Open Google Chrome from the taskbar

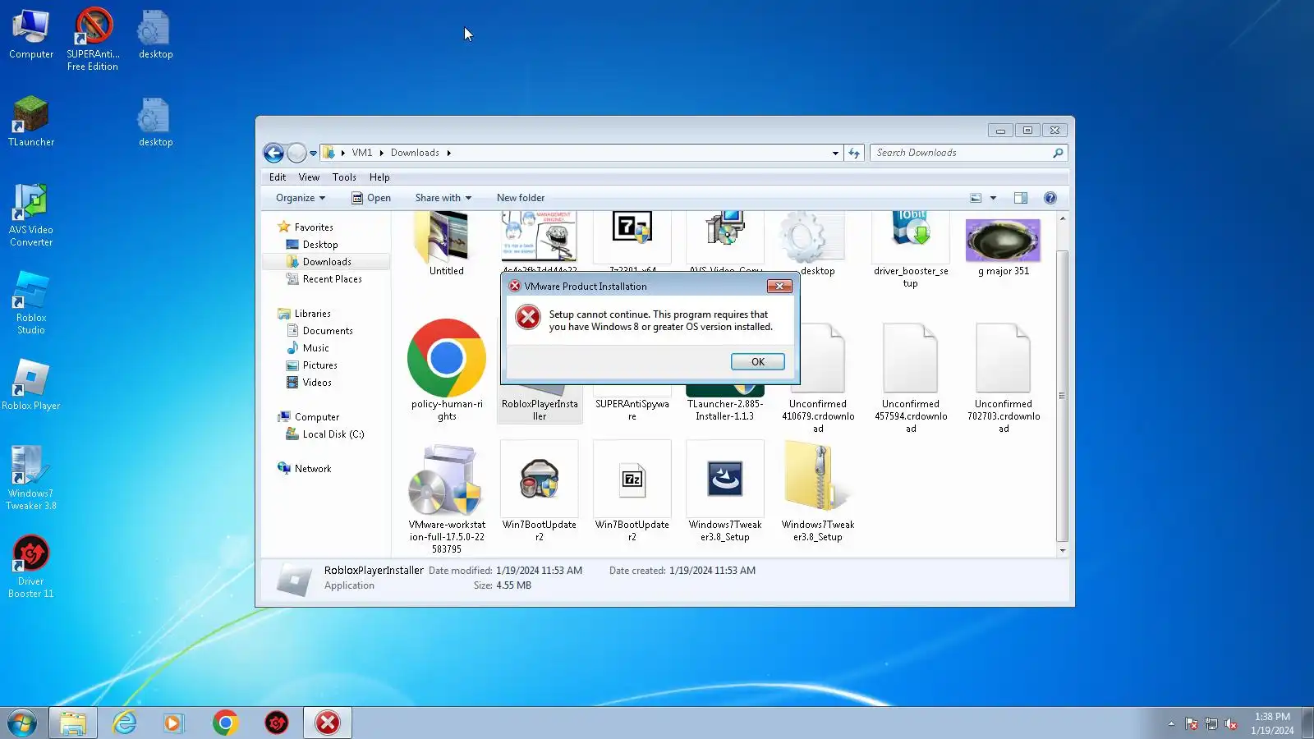click(x=225, y=723)
